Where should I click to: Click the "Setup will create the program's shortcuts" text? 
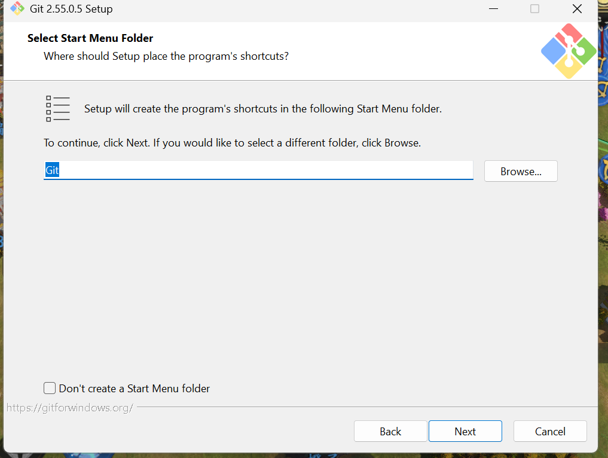(x=263, y=109)
